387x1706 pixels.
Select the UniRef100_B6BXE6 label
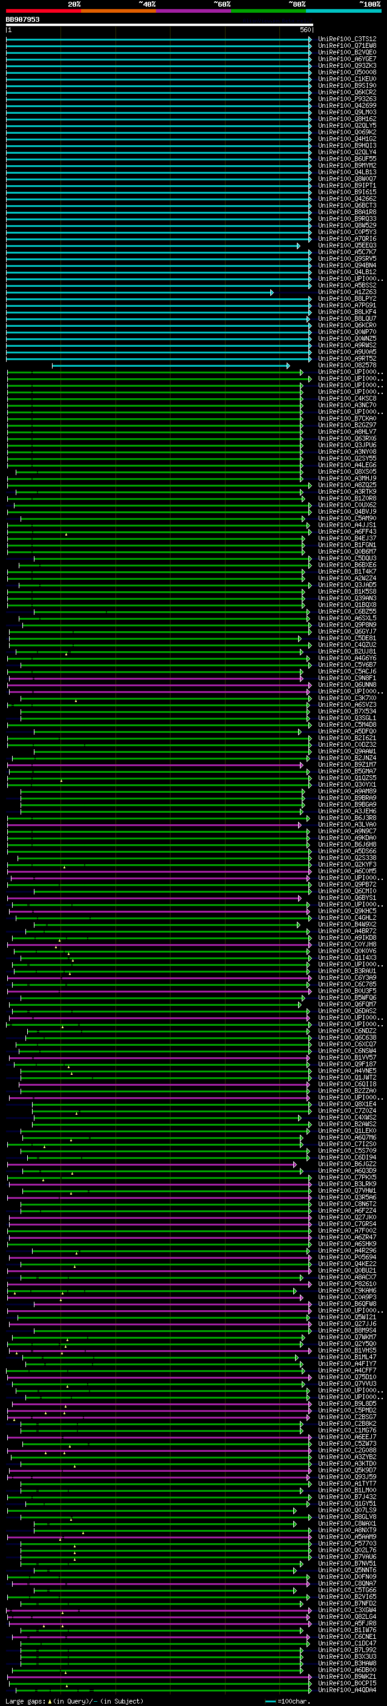347,565
